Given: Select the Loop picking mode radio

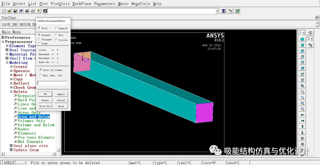Looking at the screenshot, I should 39,43.
